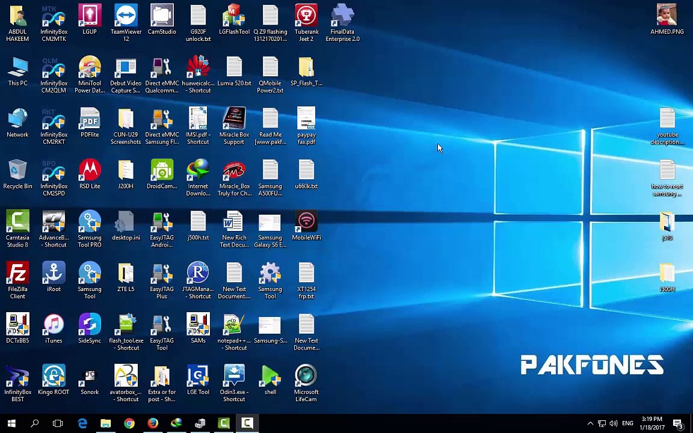Screen dimensions: 693x433
Task: Open the taskbar clock and calendar
Action: pos(652,423)
